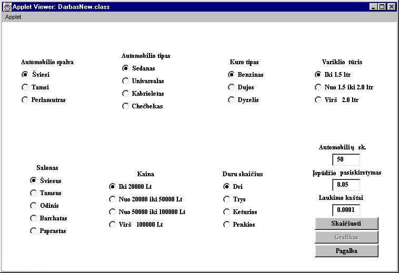This screenshot has width=399, height=273.
Task: Click the Automobilių sk. input field
Action: click(x=346, y=160)
